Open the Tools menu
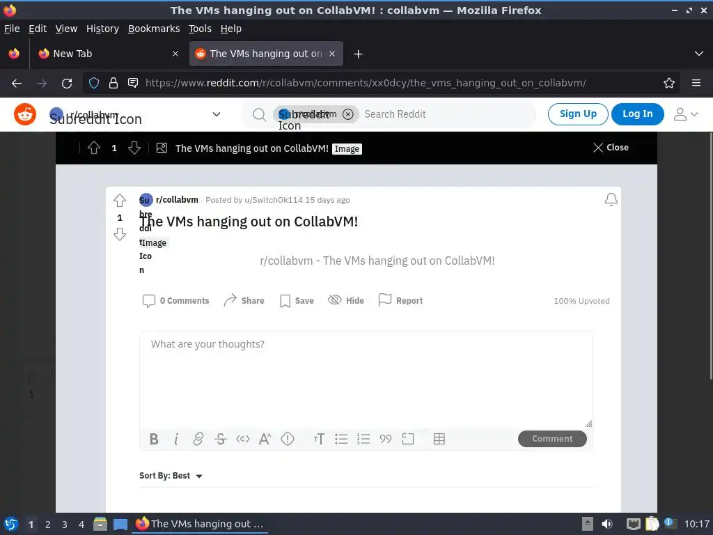 coord(200,29)
